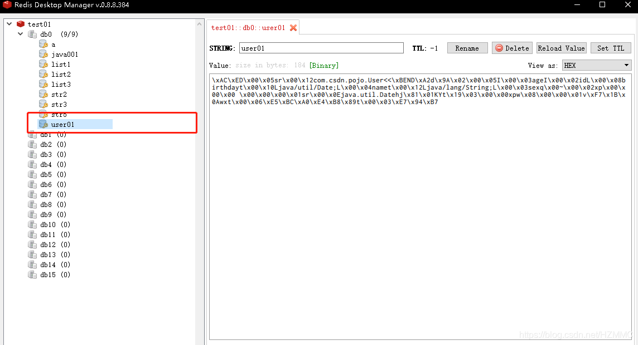The image size is (638, 345).
Task: Click the test01 server connection icon
Action: pos(20,24)
